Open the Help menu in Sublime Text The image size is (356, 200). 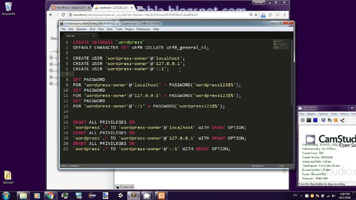pyautogui.click(x=156, y=29)
